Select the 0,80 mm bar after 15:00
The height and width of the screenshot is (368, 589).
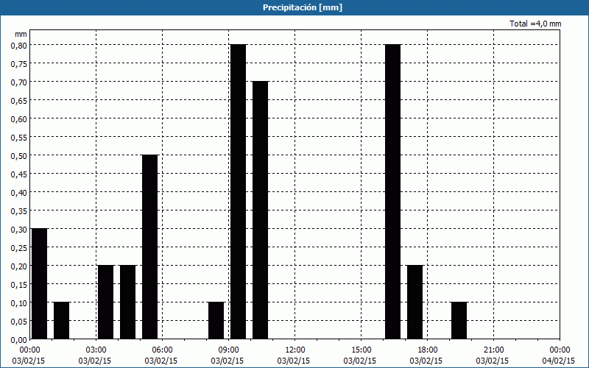[x=393, y=192]
